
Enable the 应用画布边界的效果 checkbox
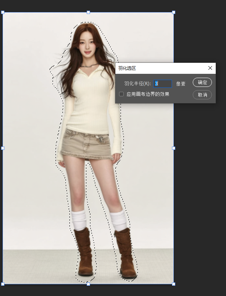pos(121,94)
